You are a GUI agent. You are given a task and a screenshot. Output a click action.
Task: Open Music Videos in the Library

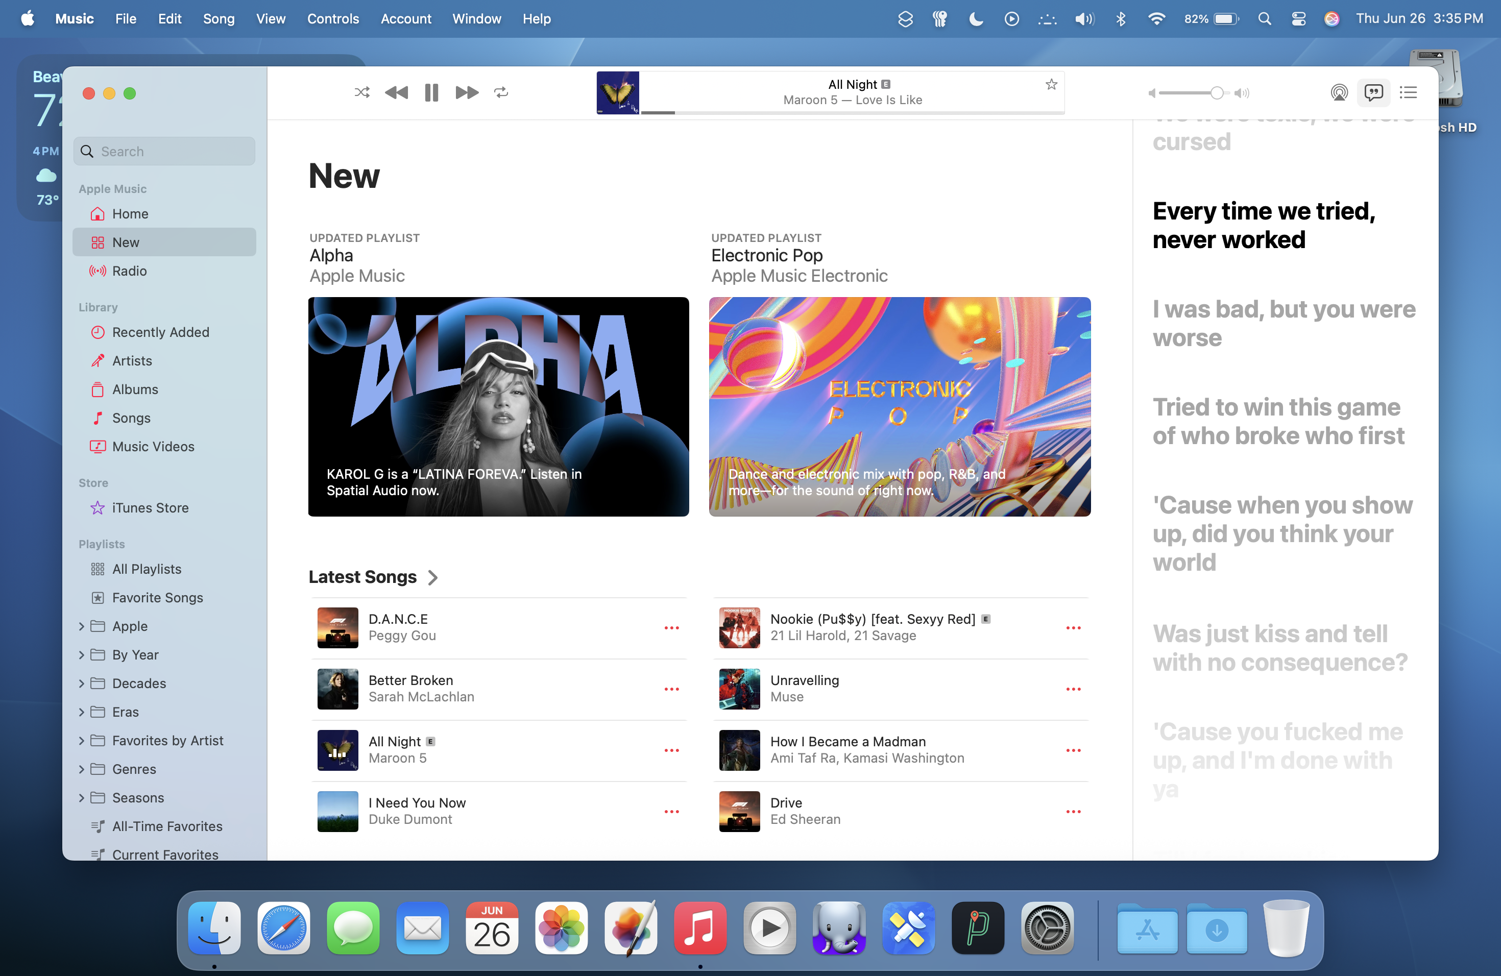[164, 446]
